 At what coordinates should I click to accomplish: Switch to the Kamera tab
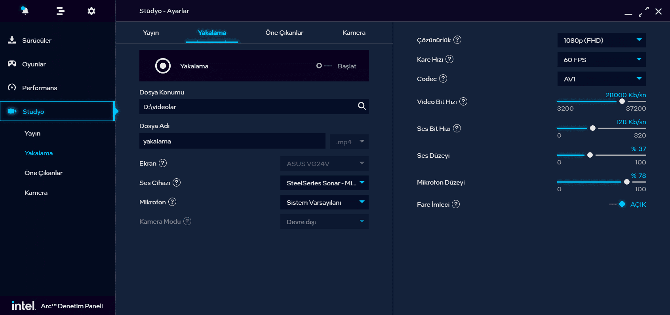coord(354,33)
